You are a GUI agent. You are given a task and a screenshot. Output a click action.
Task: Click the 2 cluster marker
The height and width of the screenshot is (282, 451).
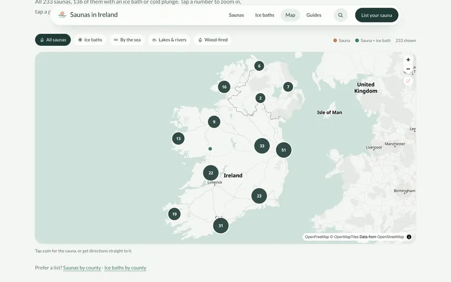[260, 98]
